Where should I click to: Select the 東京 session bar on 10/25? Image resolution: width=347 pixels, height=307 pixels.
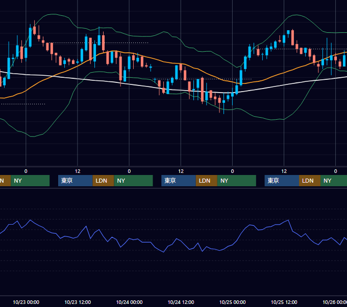(x=282, y=181)
